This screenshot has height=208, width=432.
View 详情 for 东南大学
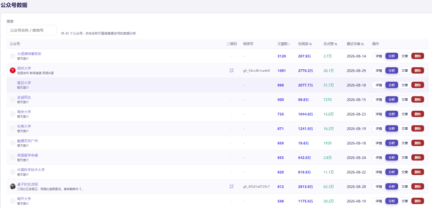coord(379,129)
